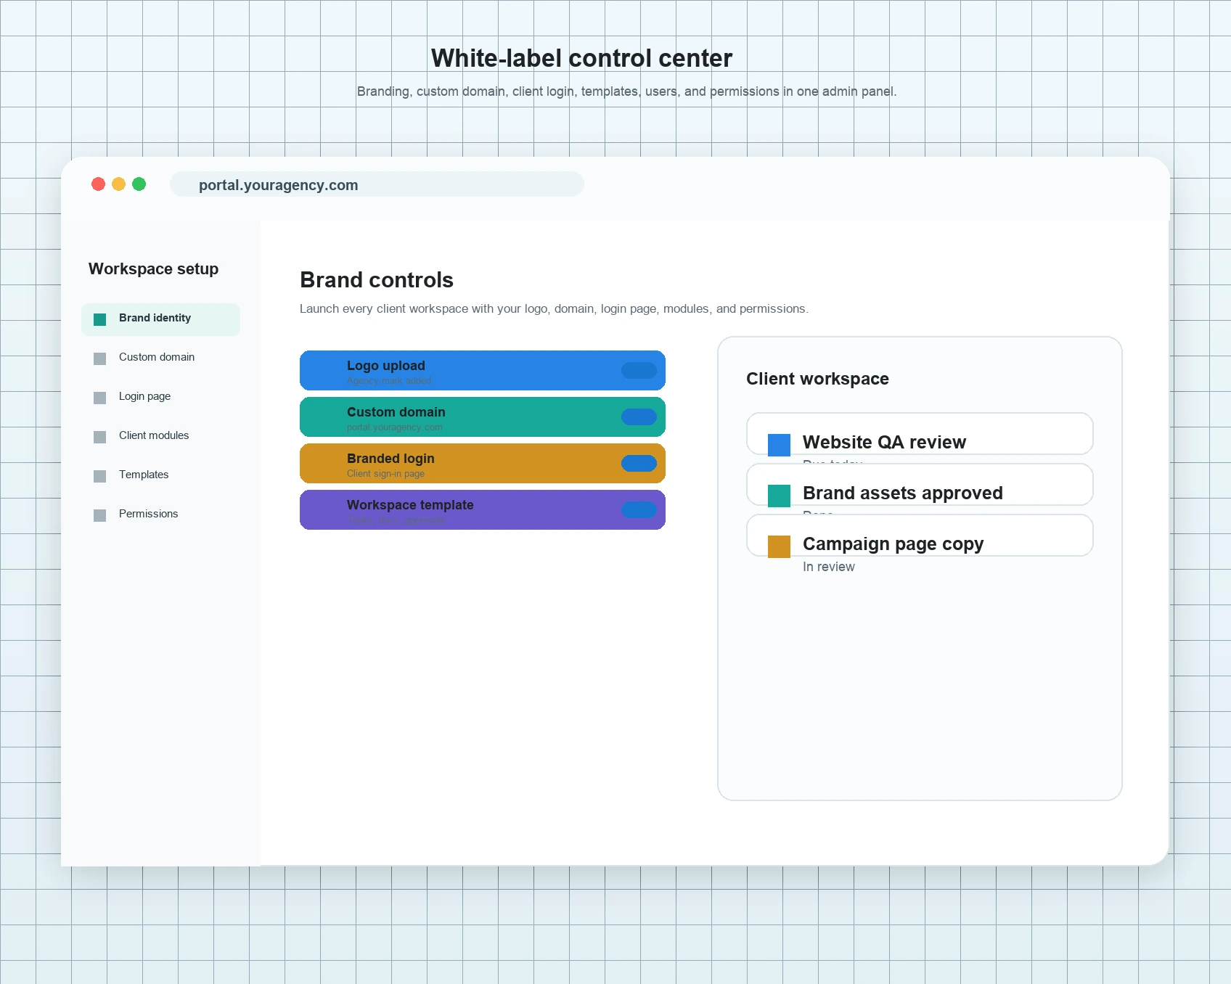Toggle the Logo upload switch
Viewport: 1231px width, 984px height.
639,370
